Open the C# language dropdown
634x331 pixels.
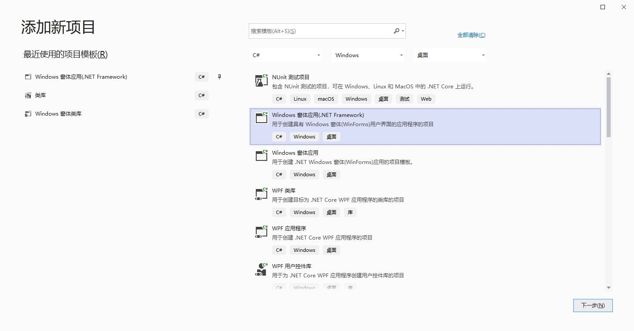pyautogui.click(x=285, y=55)
